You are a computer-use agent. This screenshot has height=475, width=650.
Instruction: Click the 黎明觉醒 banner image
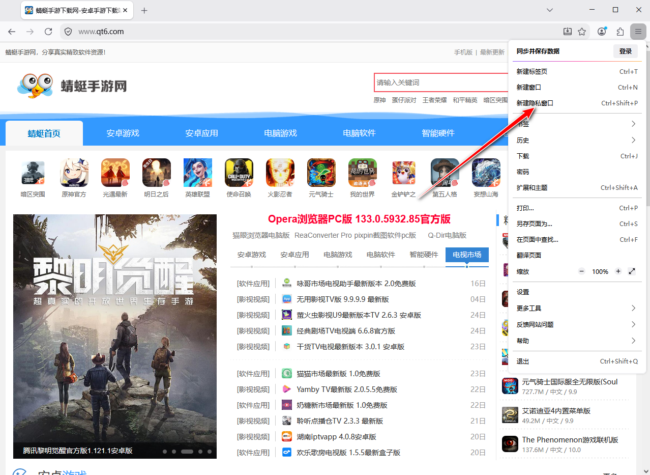pos(115,336)
